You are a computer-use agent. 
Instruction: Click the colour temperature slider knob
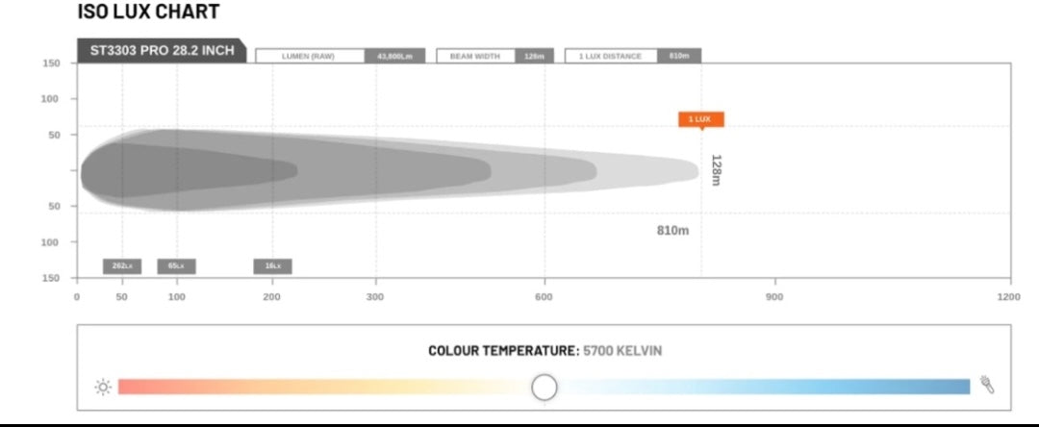[545, 387]
